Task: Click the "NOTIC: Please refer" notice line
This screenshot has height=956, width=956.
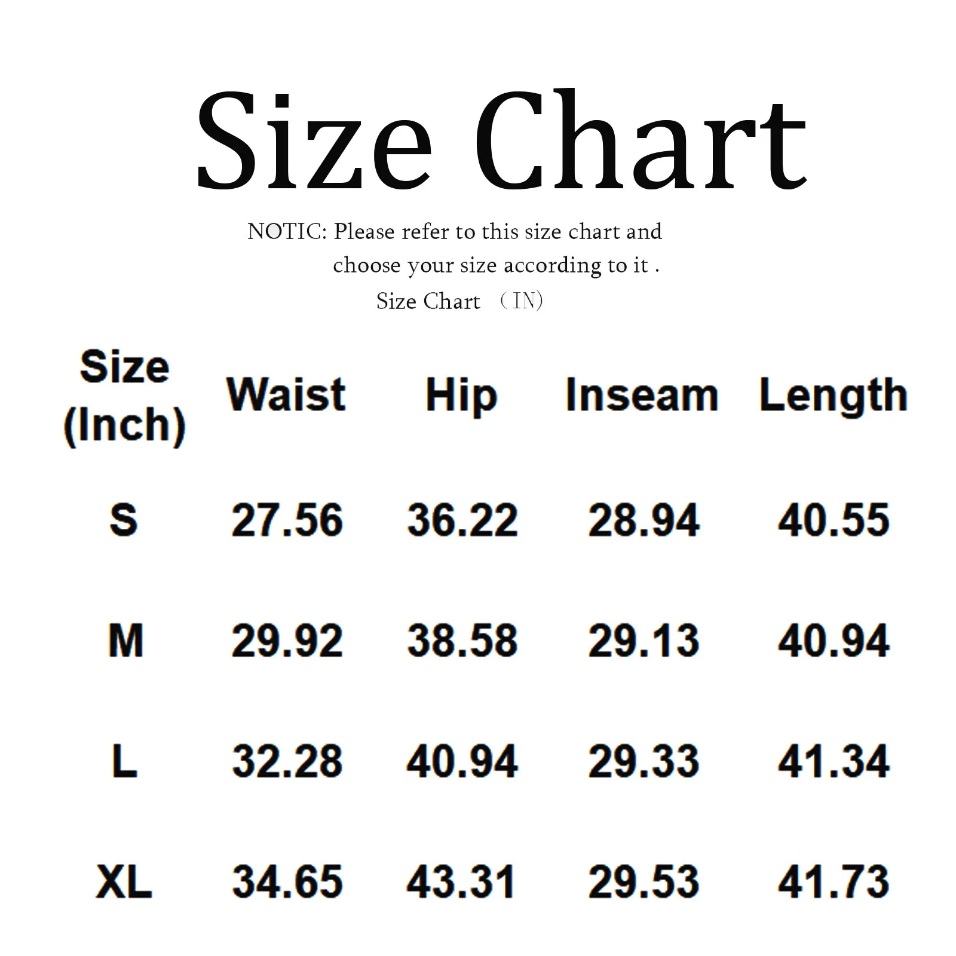Action: click(455, 231)
